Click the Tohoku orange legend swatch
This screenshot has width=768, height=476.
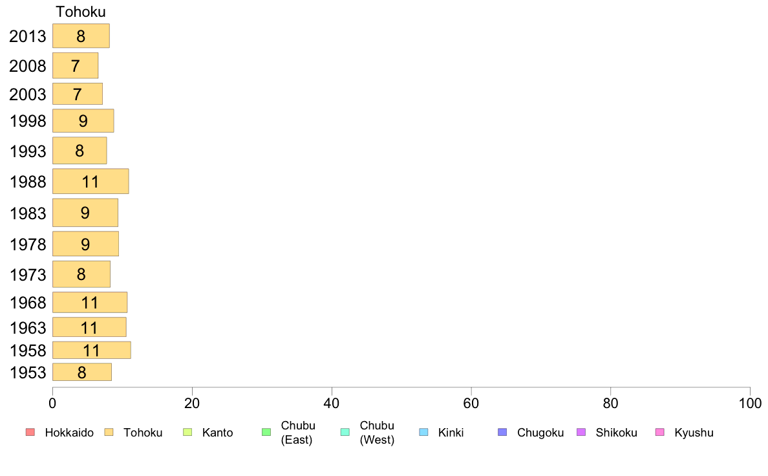[x=109, y=432]
